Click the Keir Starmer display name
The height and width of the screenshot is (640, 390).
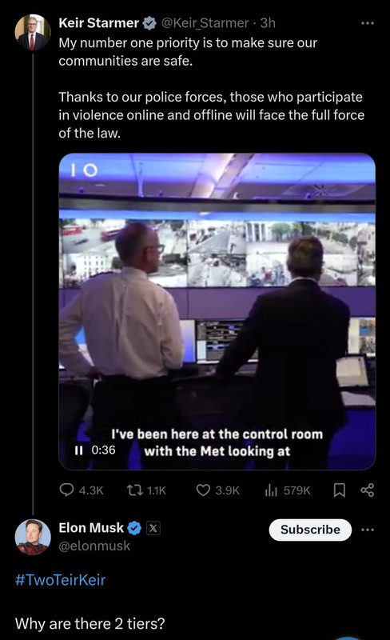pos(99,23)
